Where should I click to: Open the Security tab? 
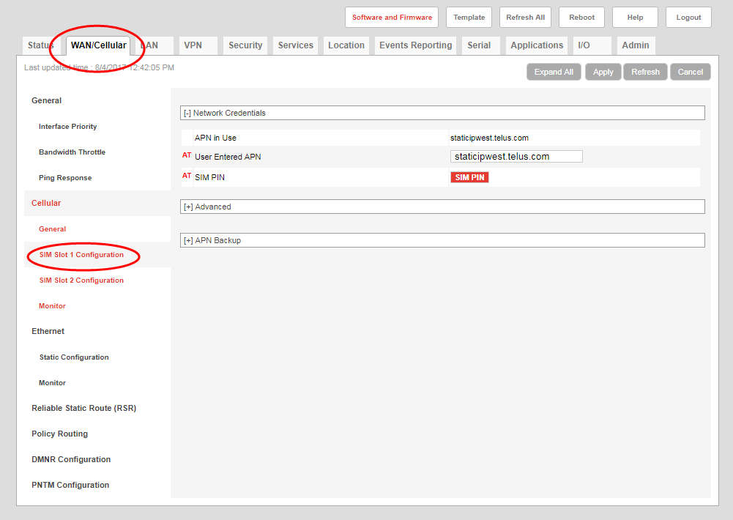click(245, 45)
